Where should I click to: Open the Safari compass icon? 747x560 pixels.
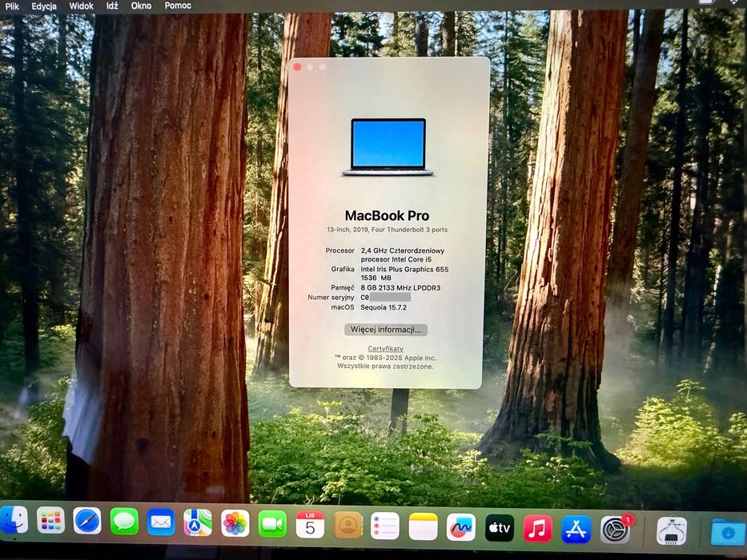87,521
